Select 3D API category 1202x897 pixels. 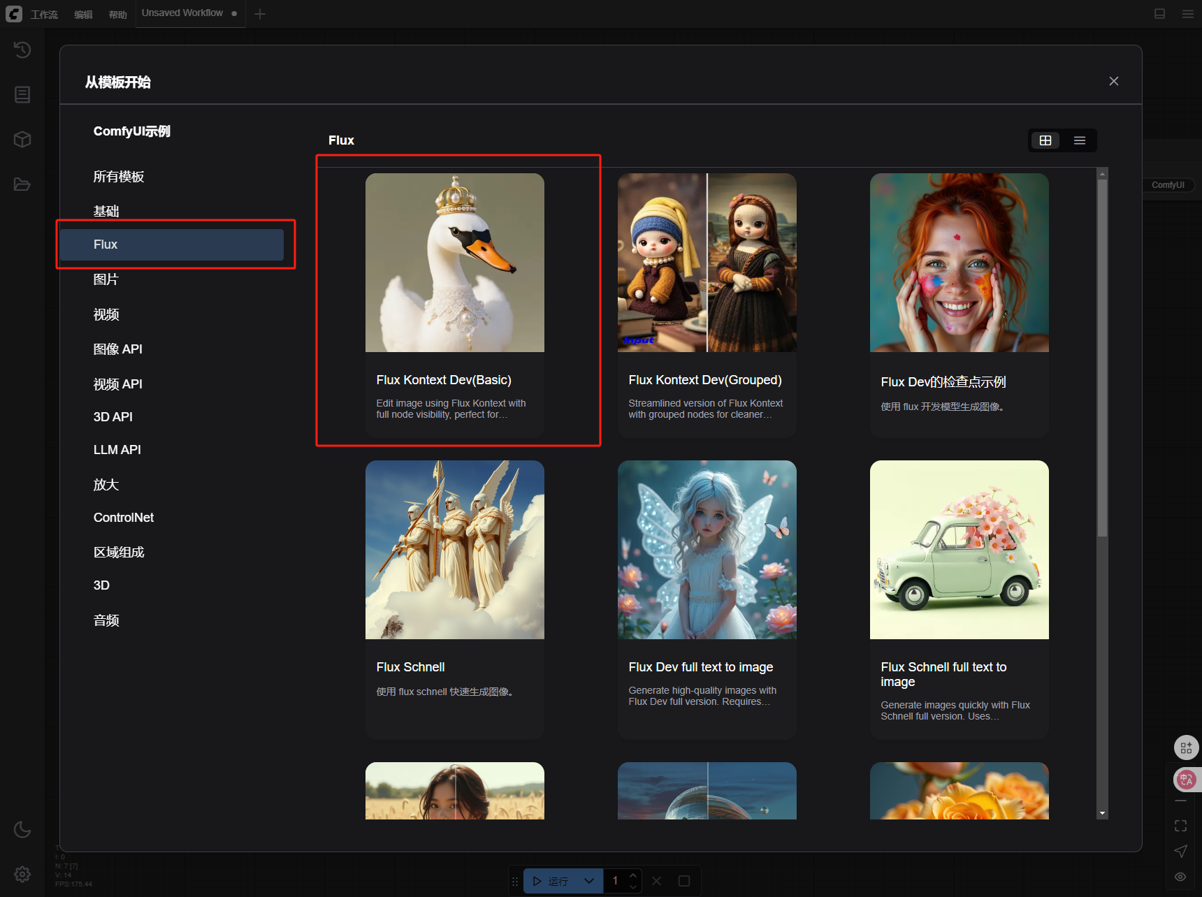tap(171, 416)
